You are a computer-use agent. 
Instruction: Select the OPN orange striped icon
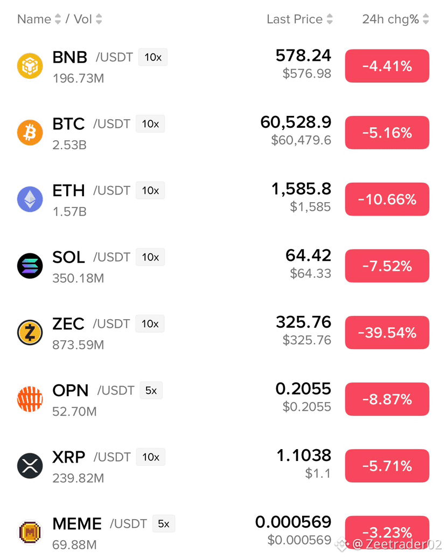30,399
